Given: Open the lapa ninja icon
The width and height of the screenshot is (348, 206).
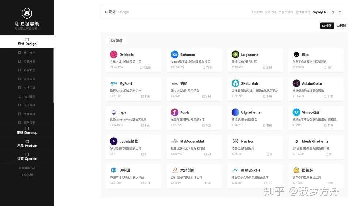Looking at the screenshot, I should coord(114,112).
